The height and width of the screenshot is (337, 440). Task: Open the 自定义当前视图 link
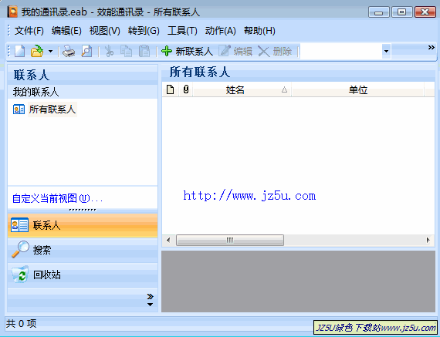point(58,198)
